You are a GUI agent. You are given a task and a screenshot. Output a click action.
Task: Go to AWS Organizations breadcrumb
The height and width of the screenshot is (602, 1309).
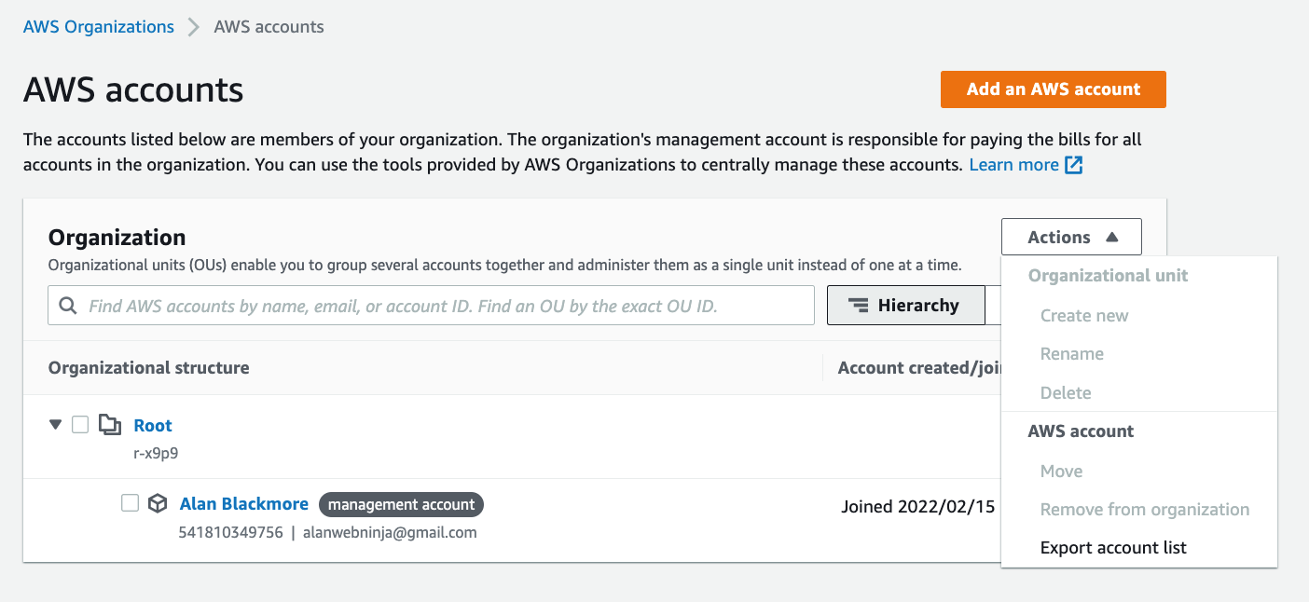coord(99,27)
